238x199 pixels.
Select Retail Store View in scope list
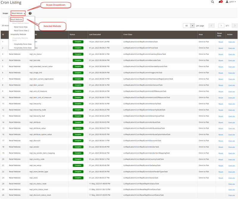point(21,27)
